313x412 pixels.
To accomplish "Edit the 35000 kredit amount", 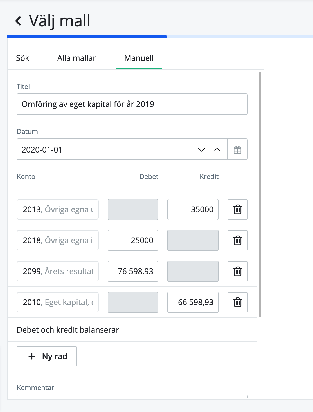I will pos(193,209).
